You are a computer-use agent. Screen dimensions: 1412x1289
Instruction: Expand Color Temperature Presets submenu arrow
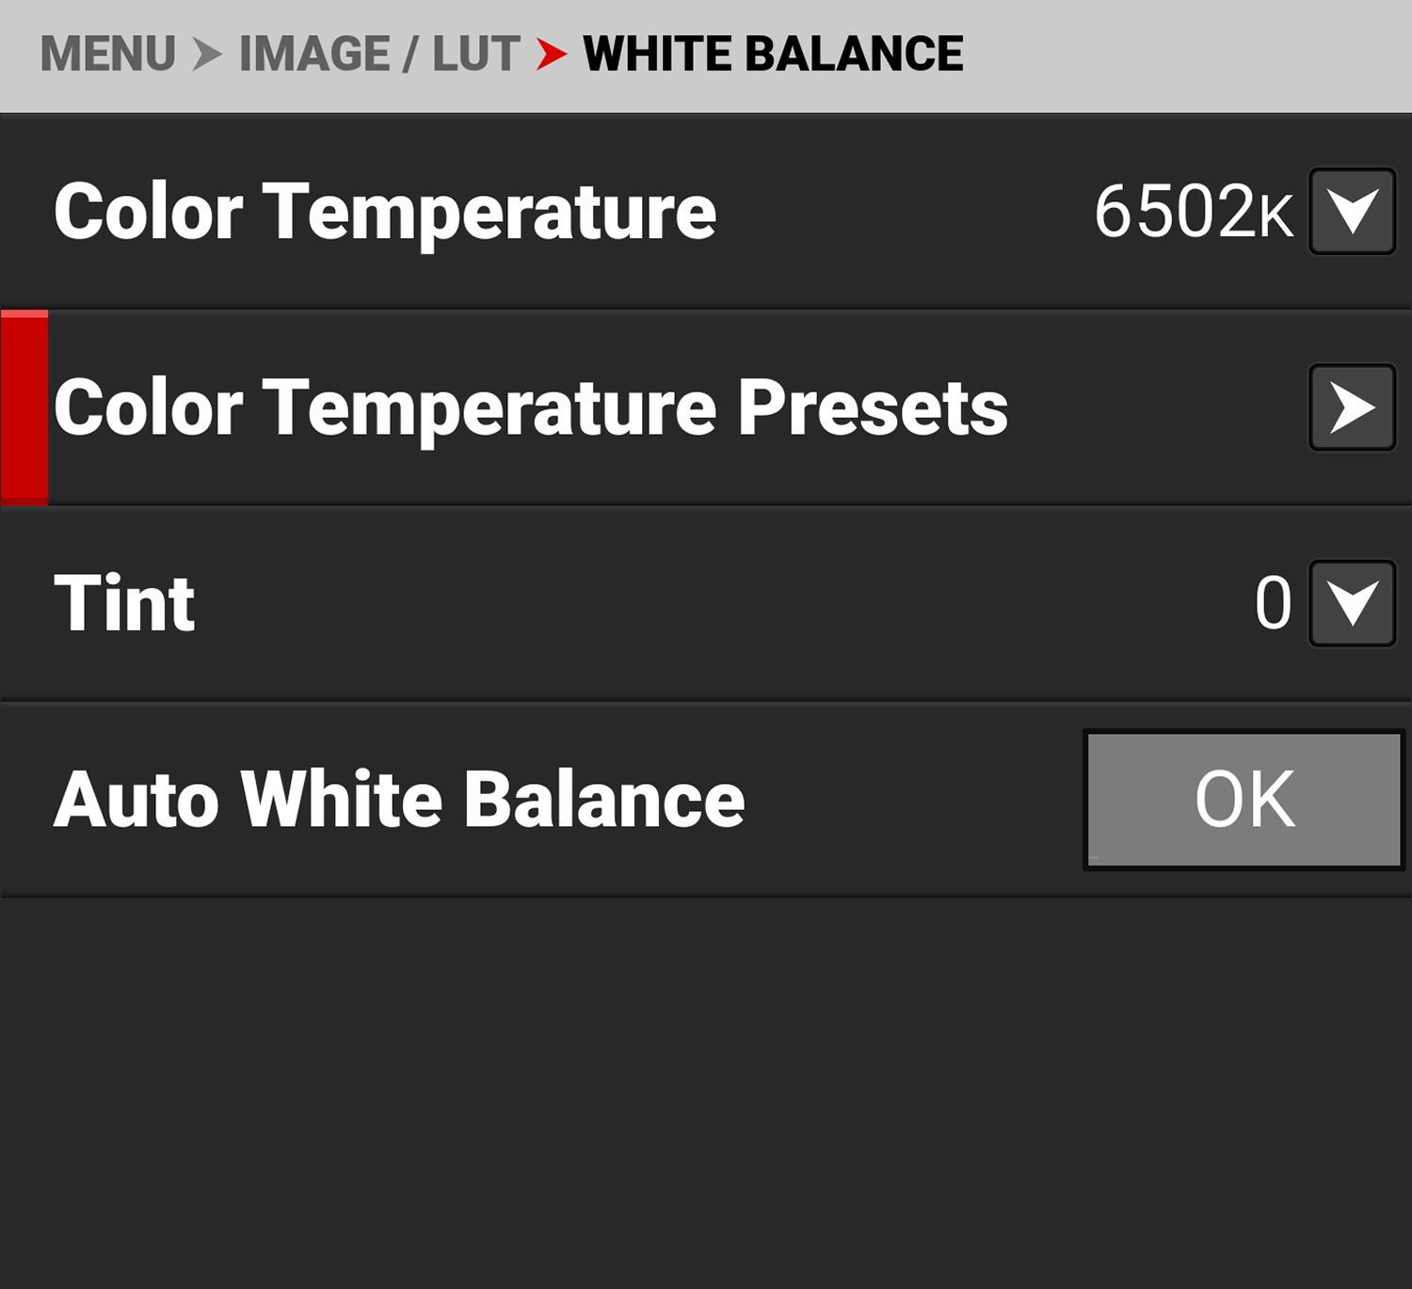click(1353, 408)
